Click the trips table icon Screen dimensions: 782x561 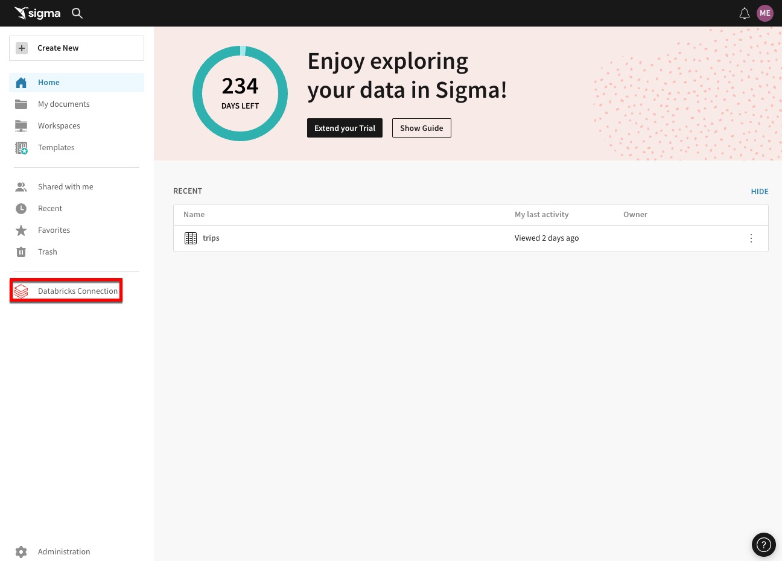pos(191,238)
